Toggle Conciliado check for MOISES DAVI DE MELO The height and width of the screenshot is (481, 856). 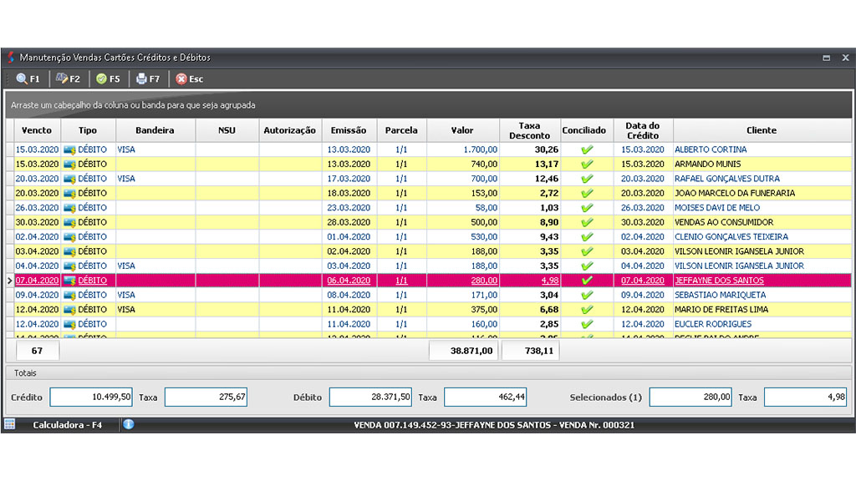587,208
